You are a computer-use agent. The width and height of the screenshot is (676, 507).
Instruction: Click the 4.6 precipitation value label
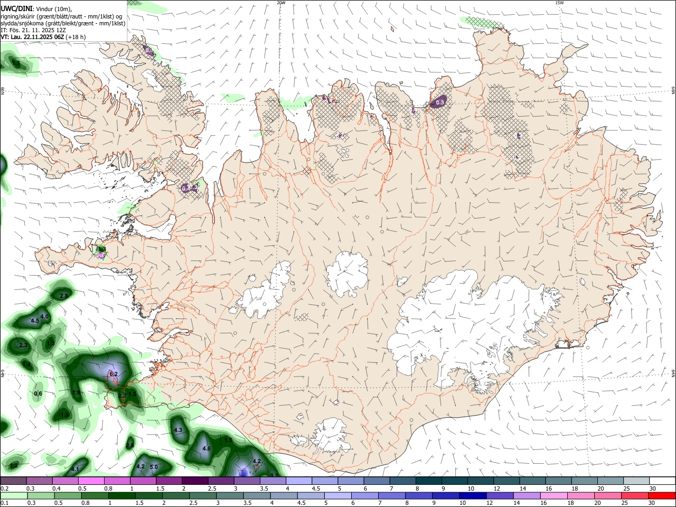(206, 448)
